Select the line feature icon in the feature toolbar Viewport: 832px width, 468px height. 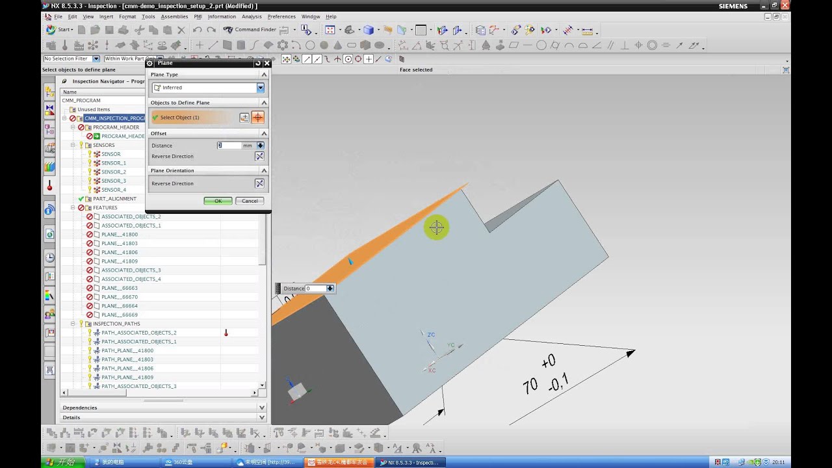[213, 45]
